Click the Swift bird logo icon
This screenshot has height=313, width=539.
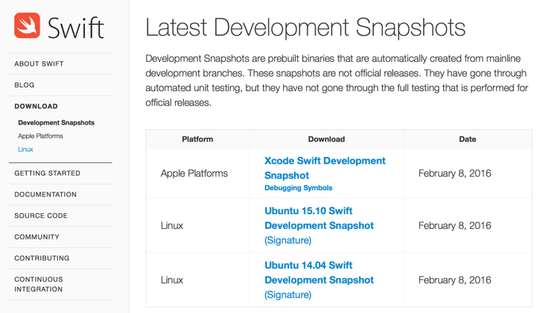pyautogui.click(x=27, y=25)
